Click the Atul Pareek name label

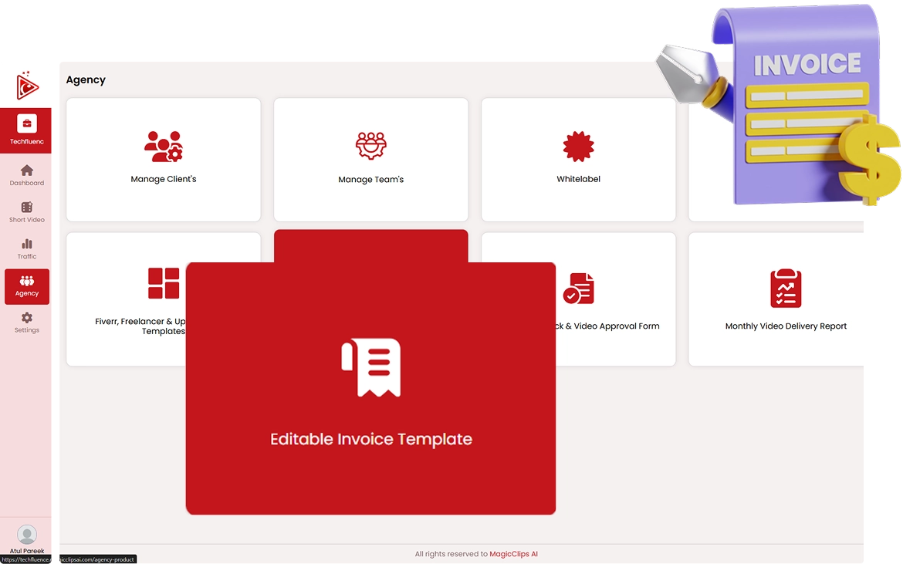coord(27,551)
